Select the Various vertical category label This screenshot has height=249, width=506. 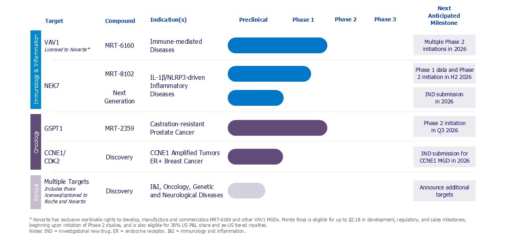36,192
